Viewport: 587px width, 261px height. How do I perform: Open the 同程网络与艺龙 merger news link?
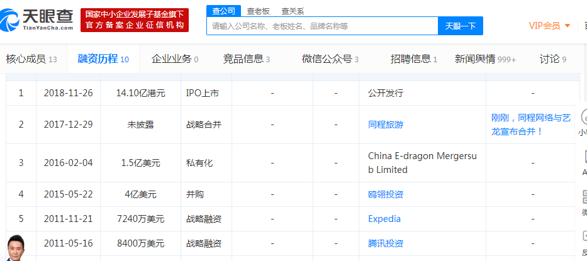coord(531,125)
